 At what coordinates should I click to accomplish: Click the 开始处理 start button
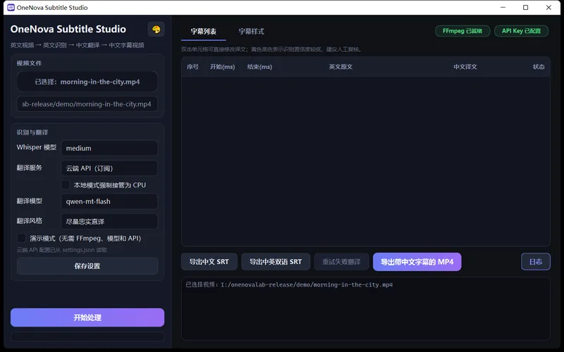click(87, 318)
